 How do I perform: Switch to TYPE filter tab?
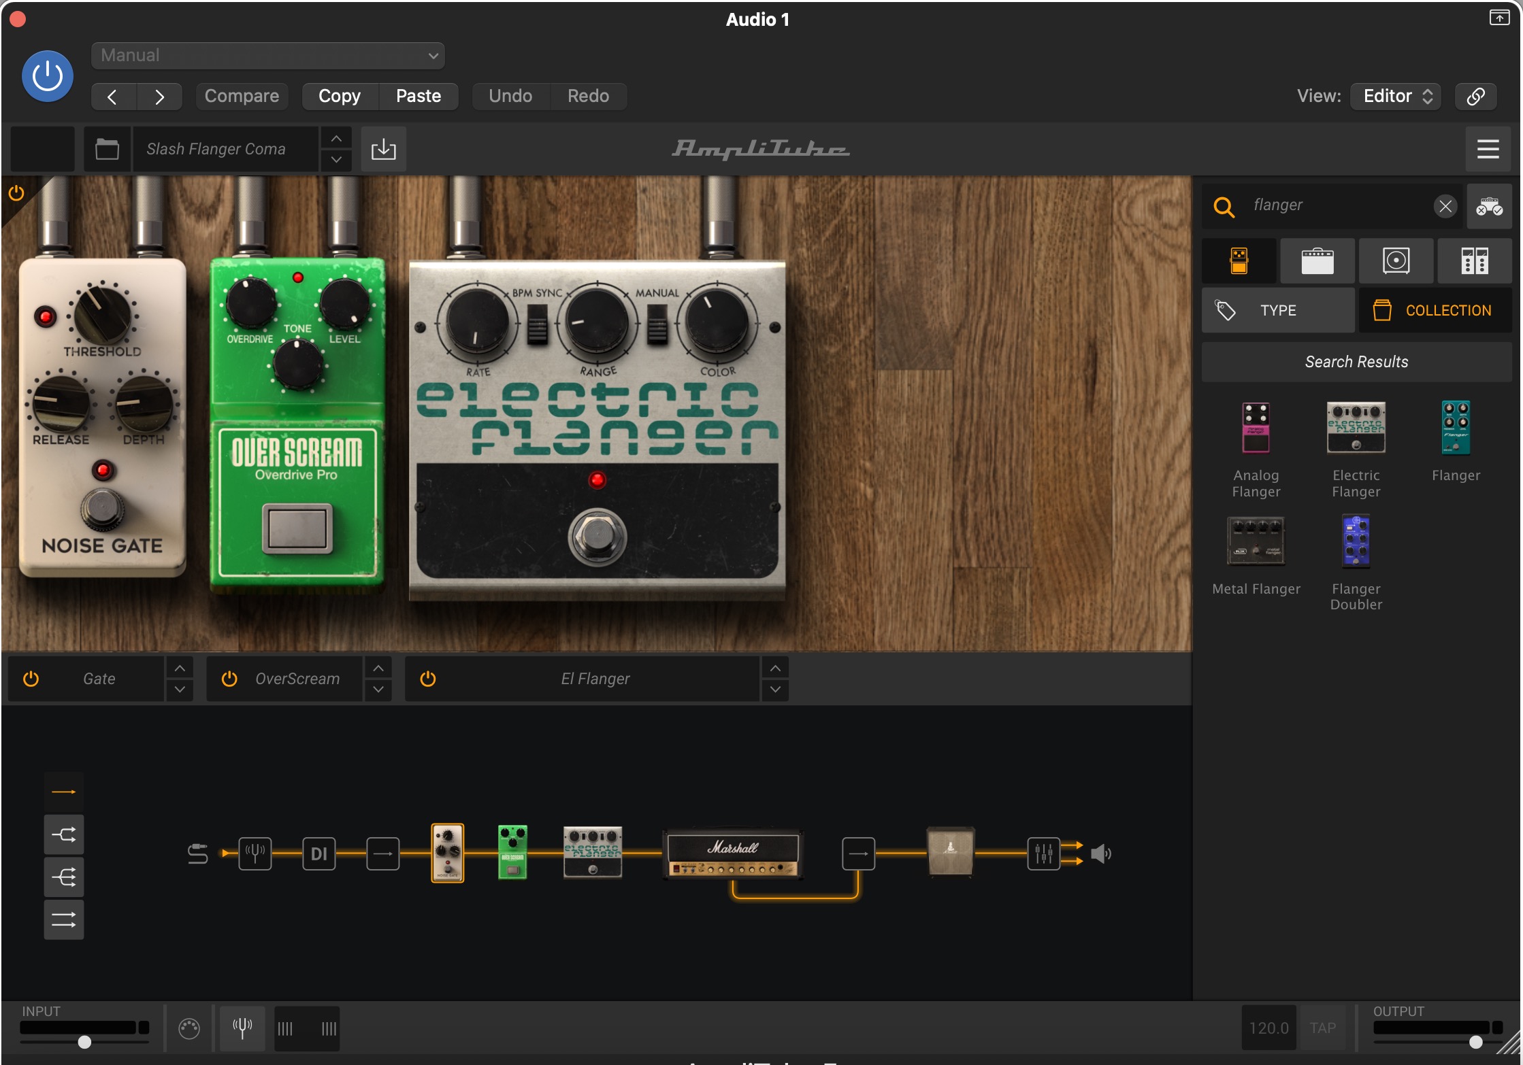[x=1278, y=310]
